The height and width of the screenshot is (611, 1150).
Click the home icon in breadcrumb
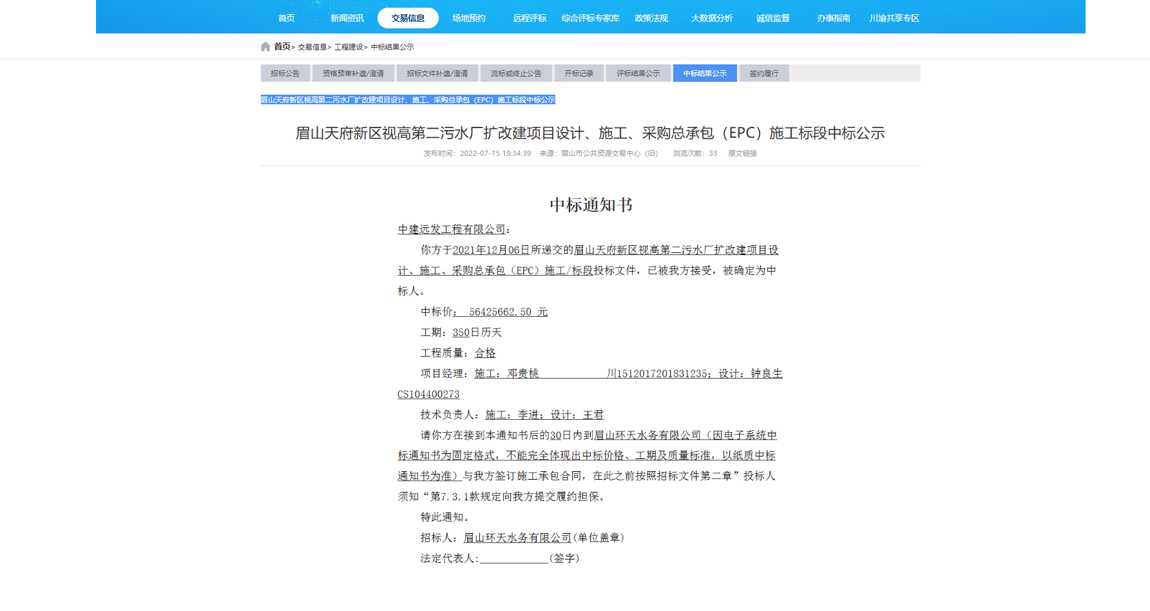coord(265,47)
